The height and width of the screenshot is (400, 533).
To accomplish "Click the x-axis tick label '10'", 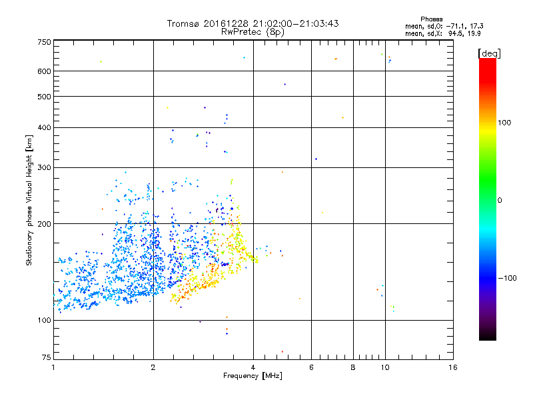I will [385, 367].
